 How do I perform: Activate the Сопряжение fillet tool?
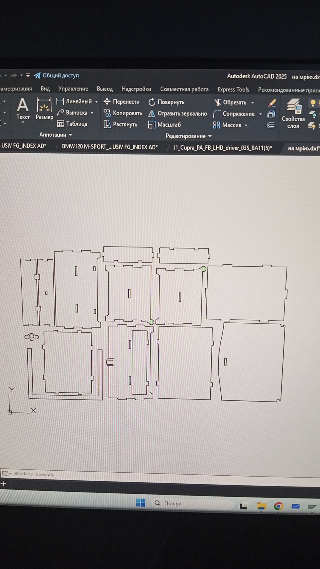234,114
